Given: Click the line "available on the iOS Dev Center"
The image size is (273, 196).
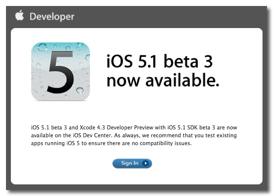Looking at the screenshot, I should [x=134, y=135].
